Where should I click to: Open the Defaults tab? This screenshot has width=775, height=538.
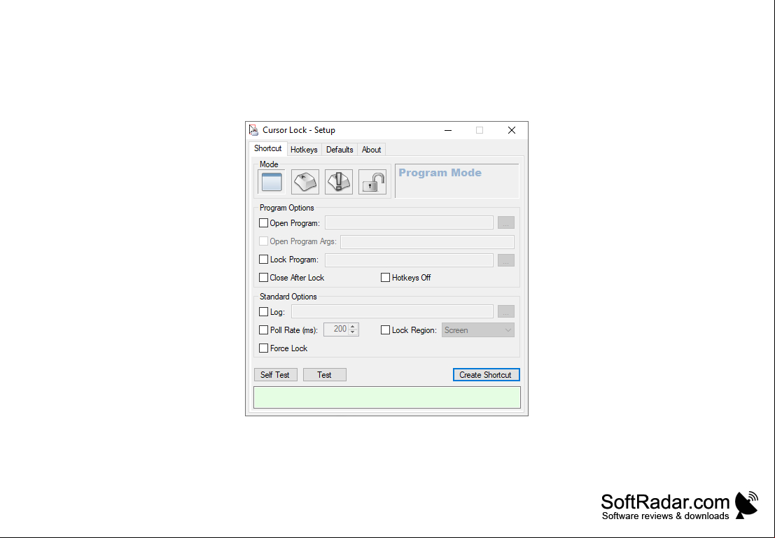tap(340, 150)
